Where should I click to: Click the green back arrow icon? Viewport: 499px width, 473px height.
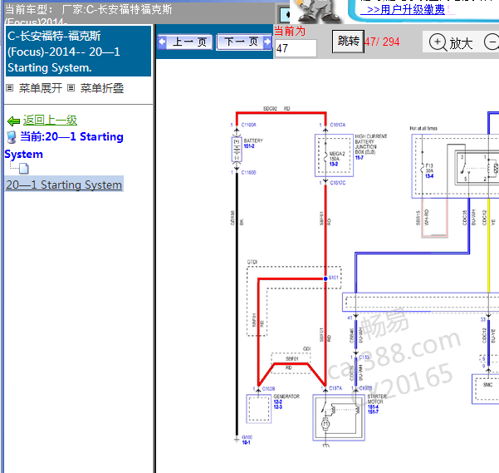(x=13, y=121)
